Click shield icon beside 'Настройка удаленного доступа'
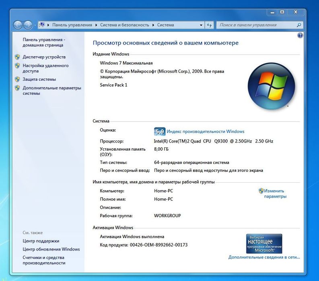 (17, 65)
